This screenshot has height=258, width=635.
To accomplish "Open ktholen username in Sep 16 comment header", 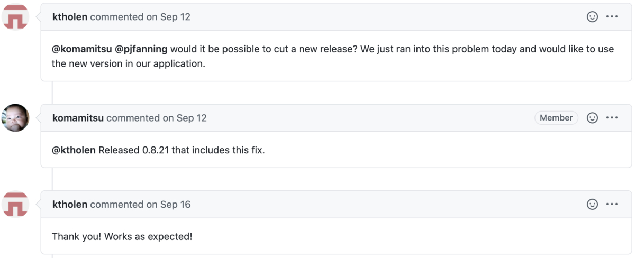I will pos(70,205).
